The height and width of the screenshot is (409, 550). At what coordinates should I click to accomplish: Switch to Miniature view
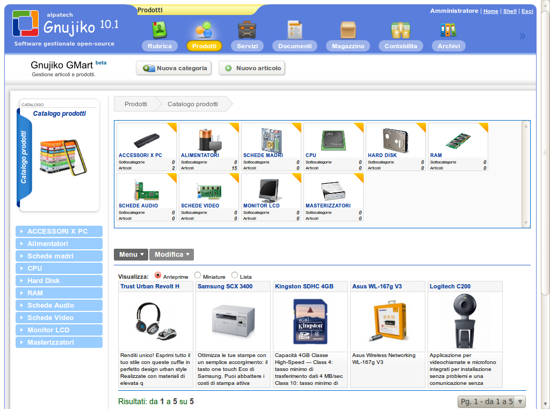[198, 274]
